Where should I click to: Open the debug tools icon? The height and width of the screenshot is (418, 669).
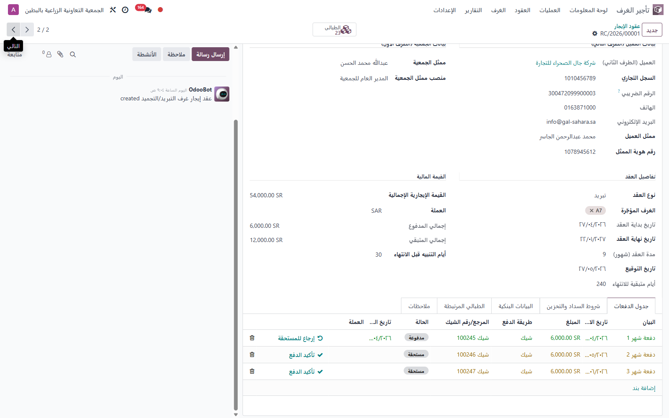(113, 10)
